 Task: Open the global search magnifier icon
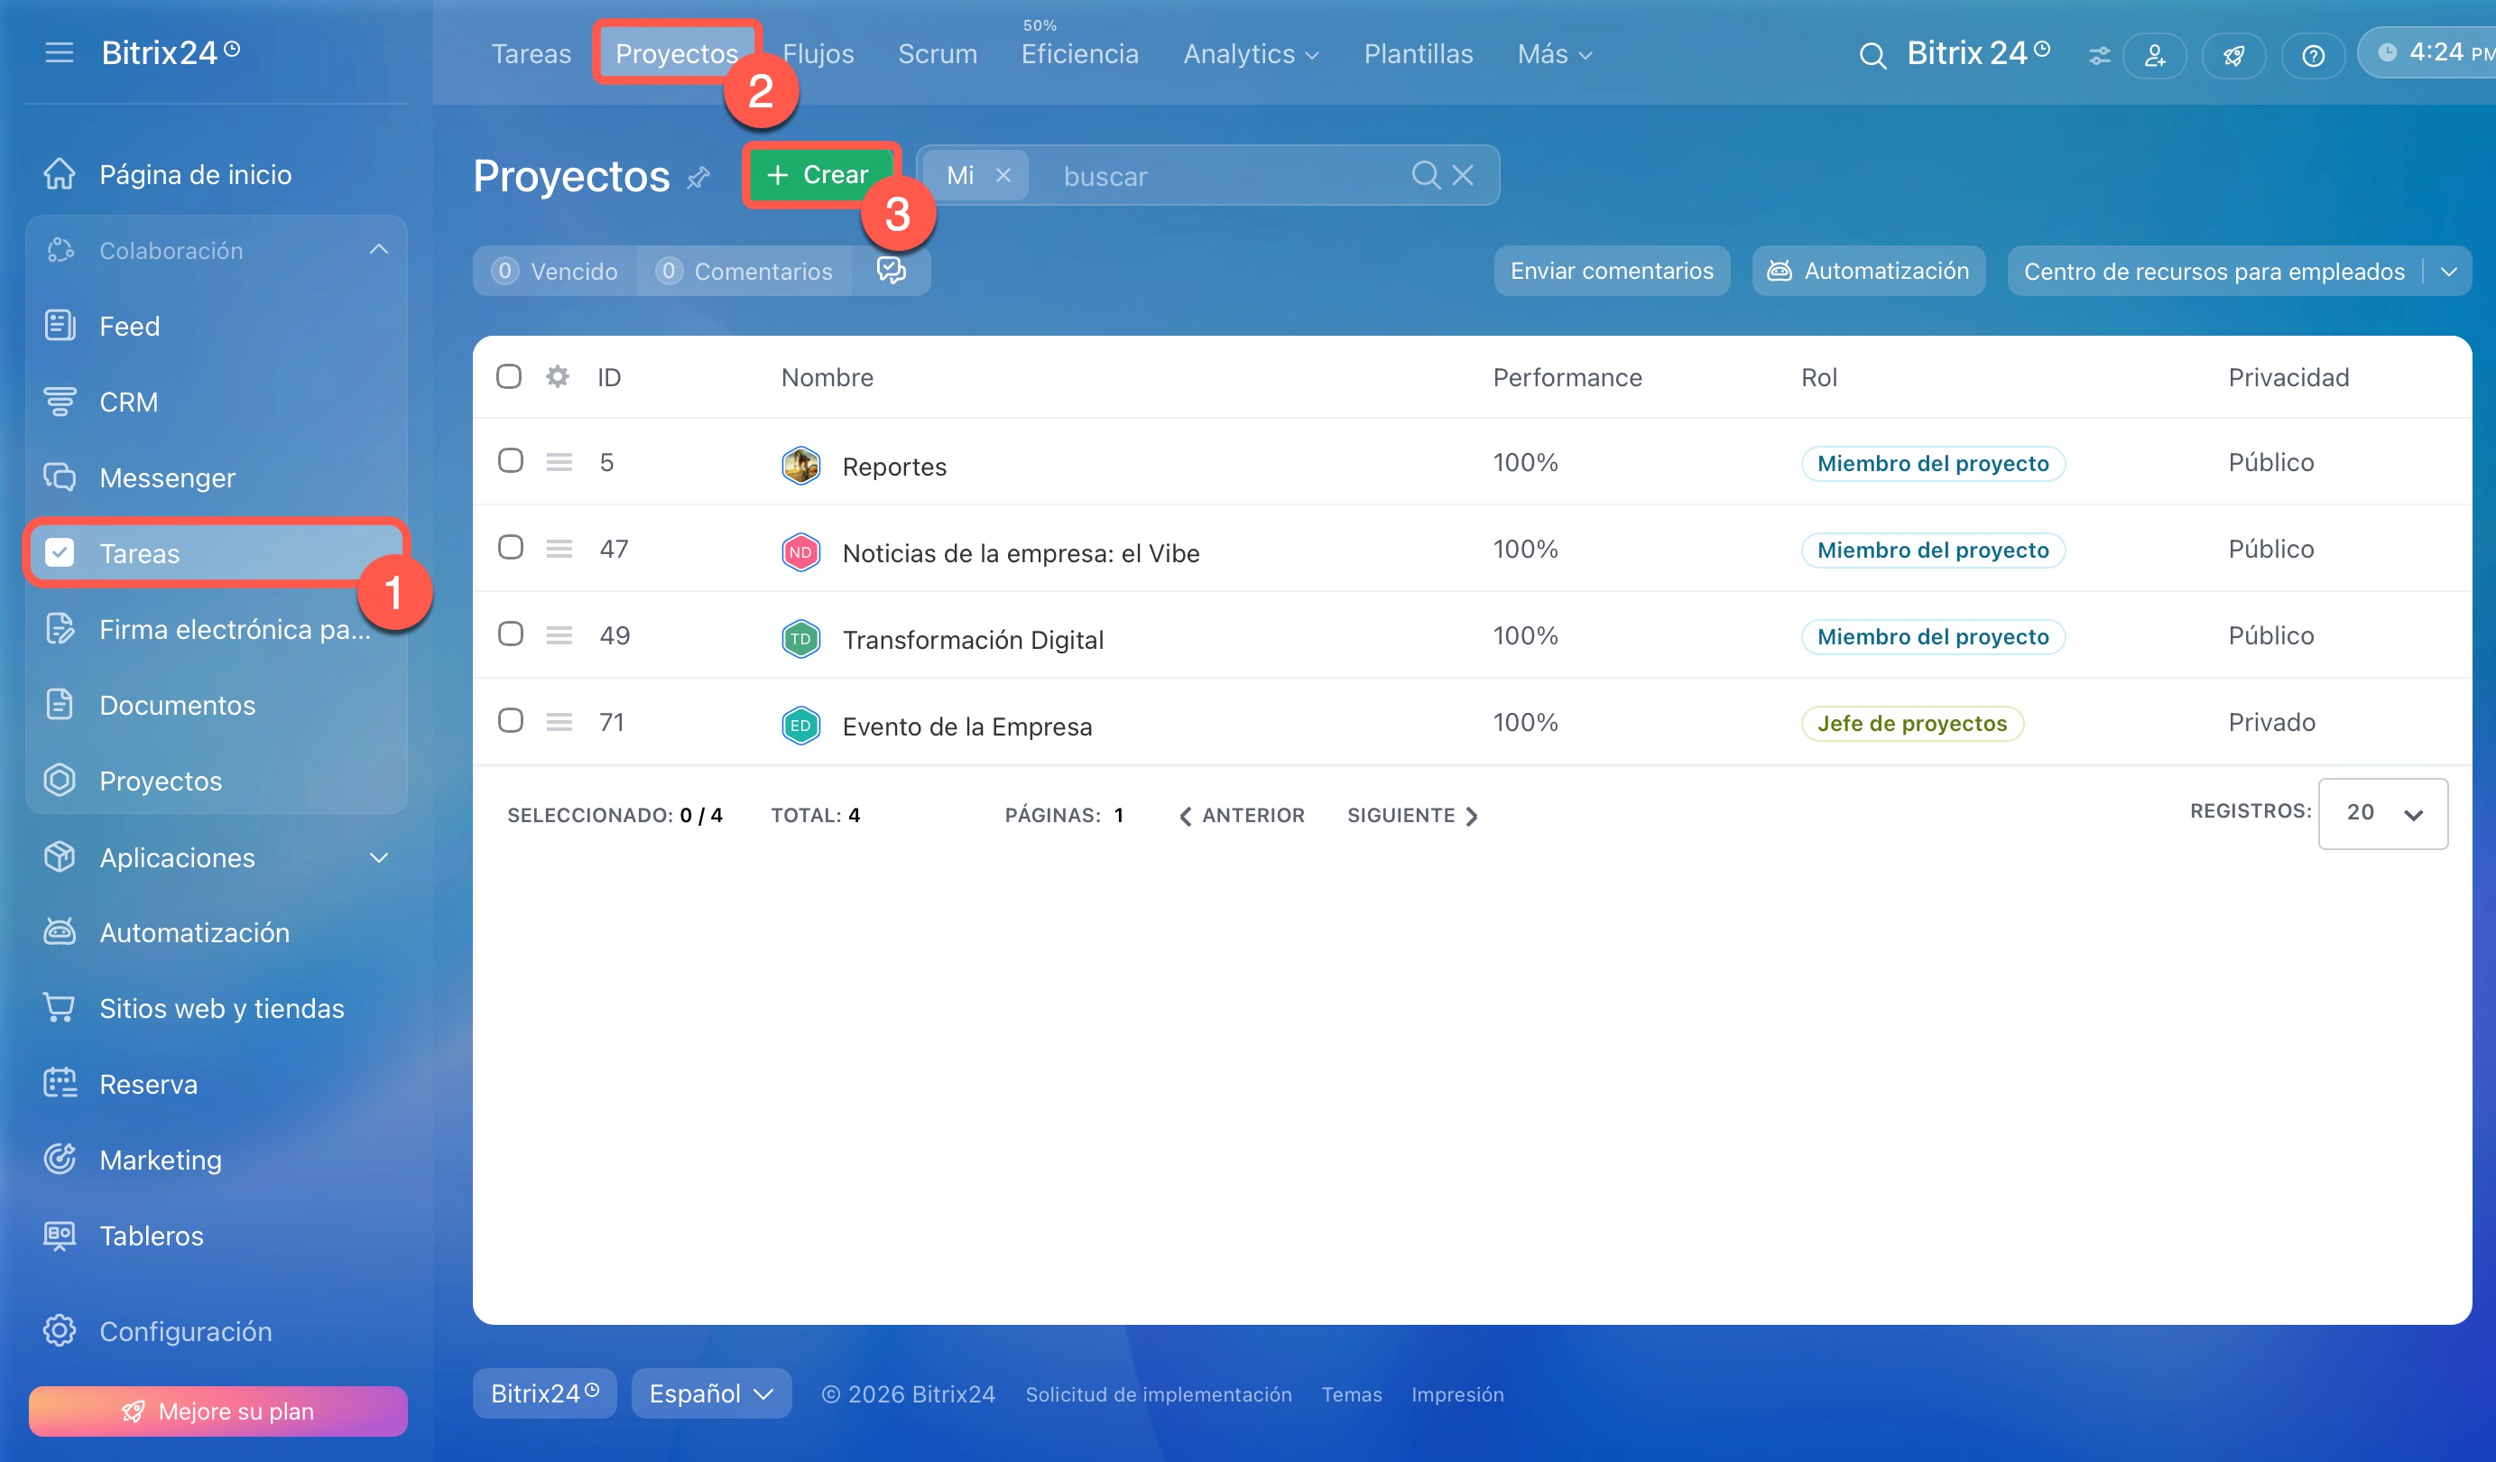[1872, 54]
